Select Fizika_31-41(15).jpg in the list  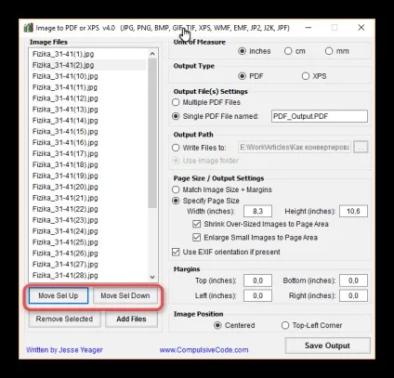coord(65,132)
